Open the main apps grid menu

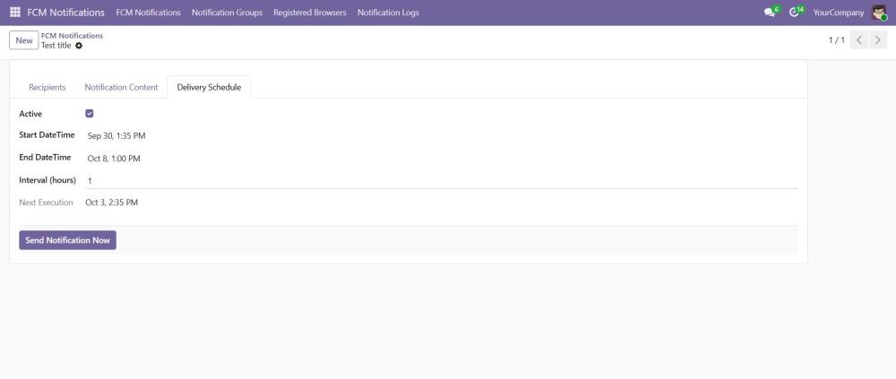click(15, 13)
